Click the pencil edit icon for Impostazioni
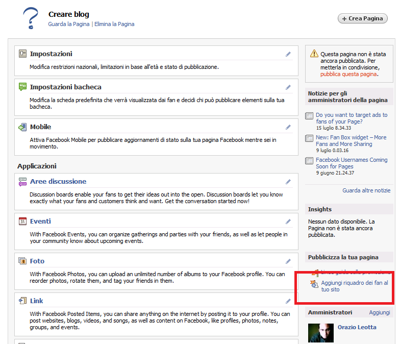The width and height of the screenshot is (400, 344). tap(288, 54)
